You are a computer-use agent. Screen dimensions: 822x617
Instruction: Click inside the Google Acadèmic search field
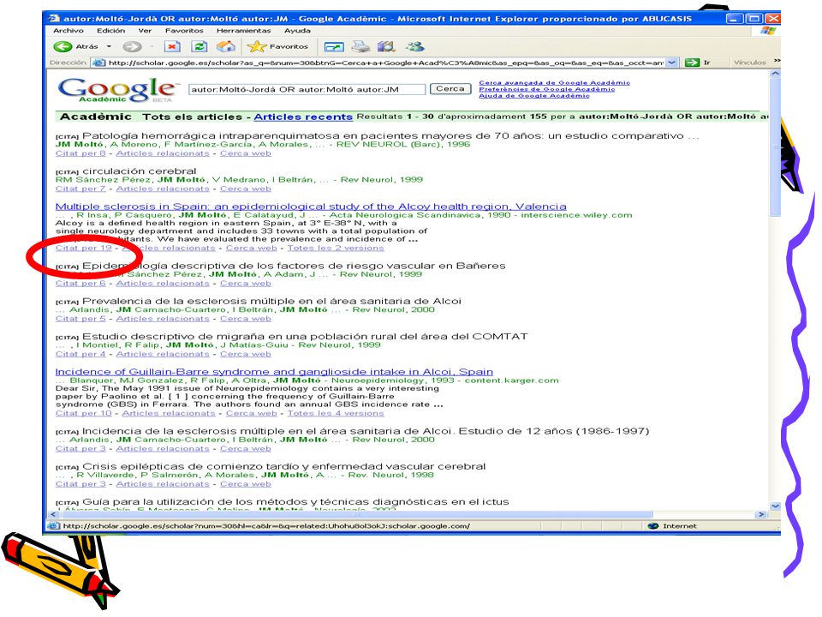point(307,89)
